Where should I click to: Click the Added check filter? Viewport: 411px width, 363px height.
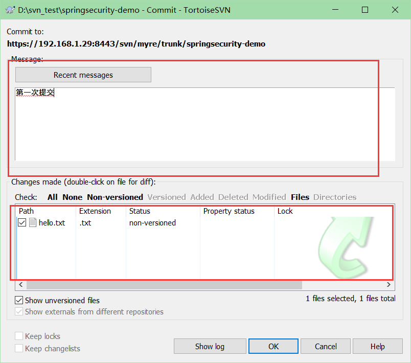[x=202, y=197]
